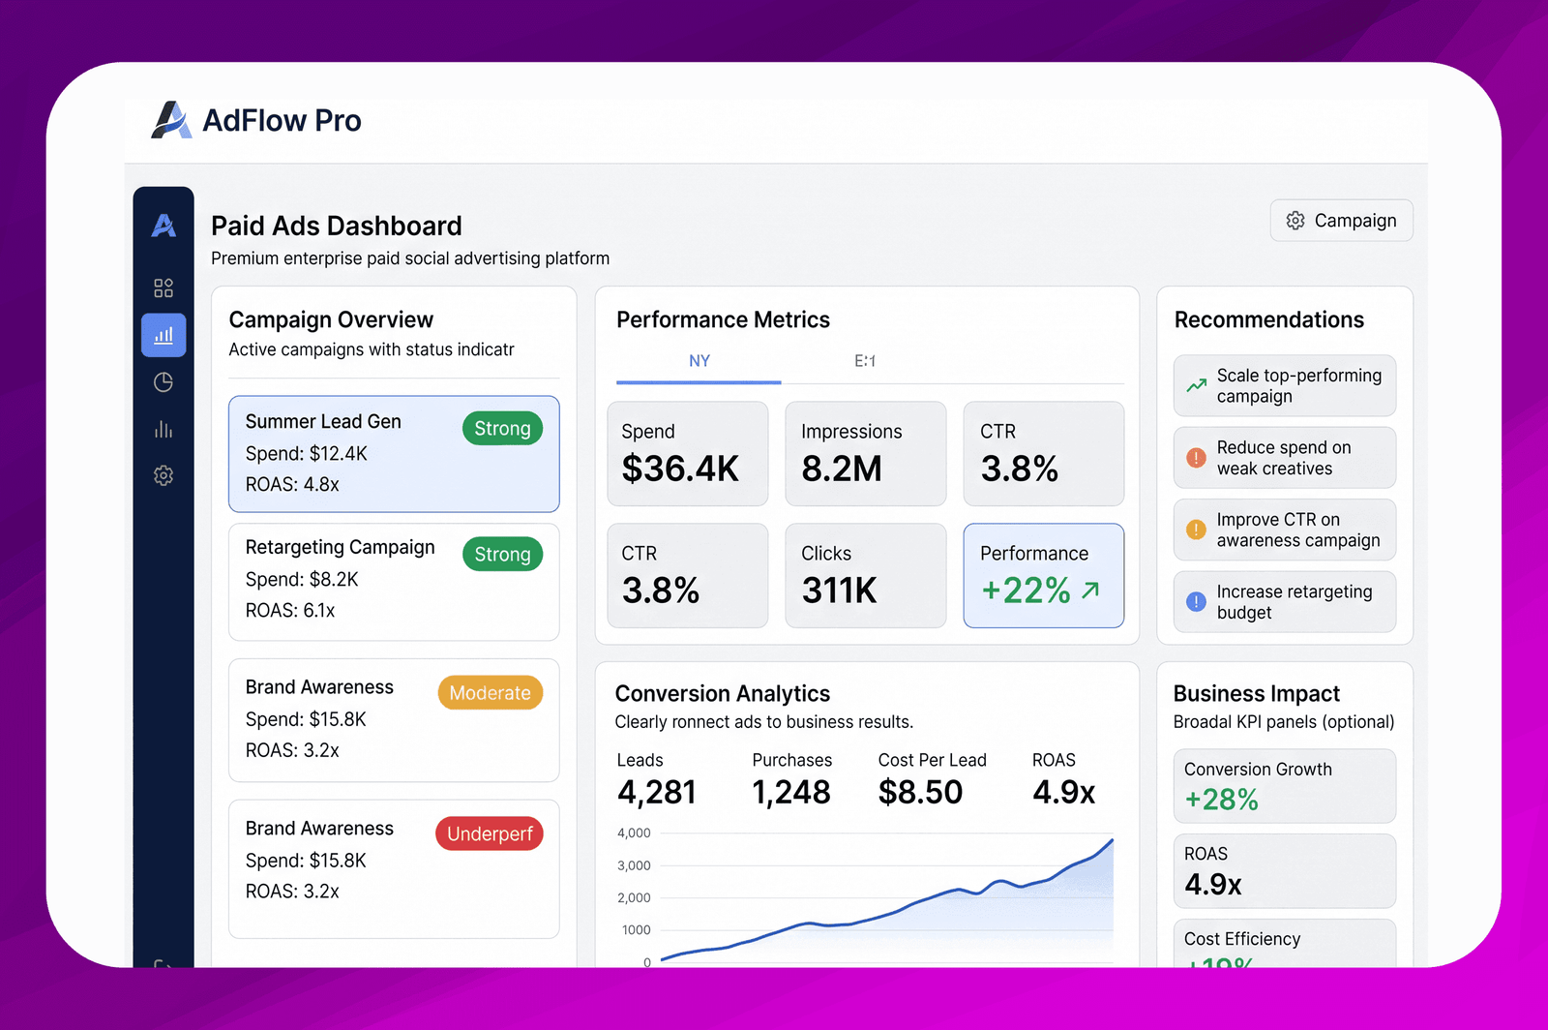Screen dimensions: 1548x1030
Task: Click the Strong badge on Retargeting Campaign
Action: (502, 555)
